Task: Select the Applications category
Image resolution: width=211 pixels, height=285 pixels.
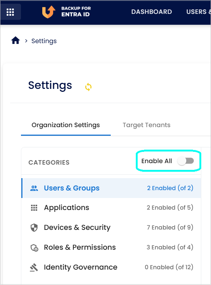Action: pyautogui.click(x=111, y=208)
